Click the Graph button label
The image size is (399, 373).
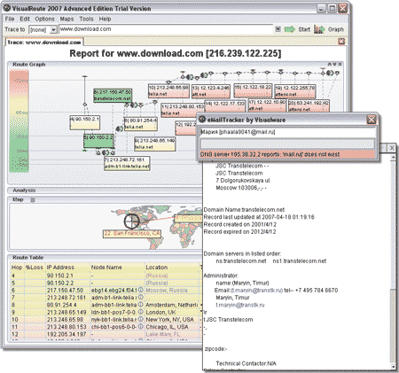pos(336,29)
